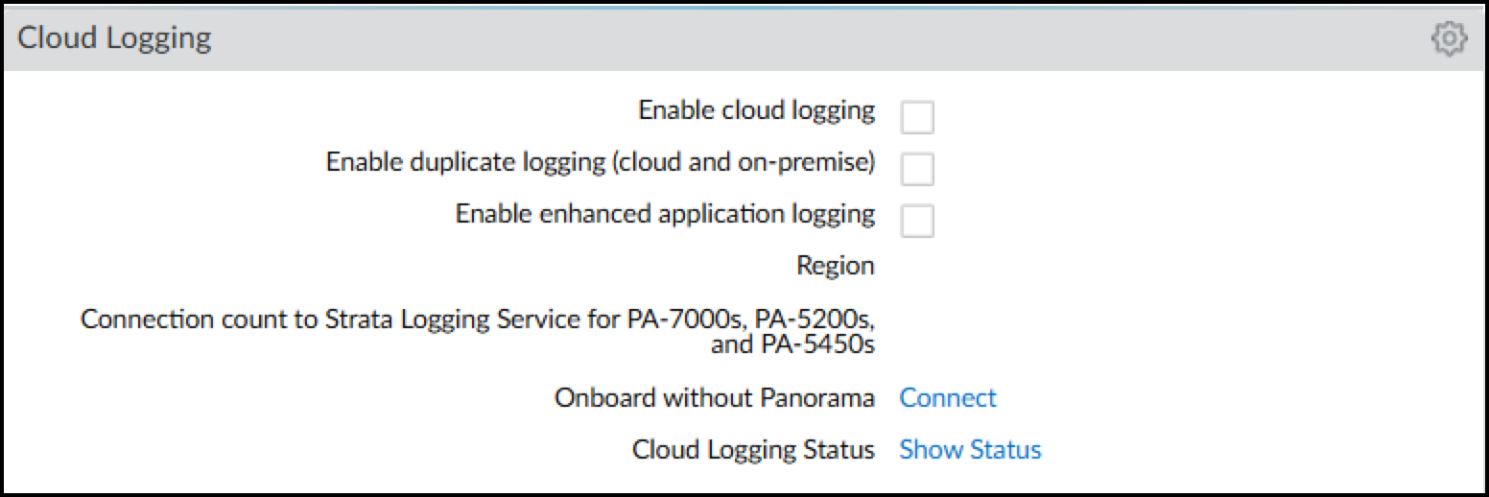Click the "and PA-5450s" text line
This screenshot has width=1489, height=497.
tap(792, 343)
